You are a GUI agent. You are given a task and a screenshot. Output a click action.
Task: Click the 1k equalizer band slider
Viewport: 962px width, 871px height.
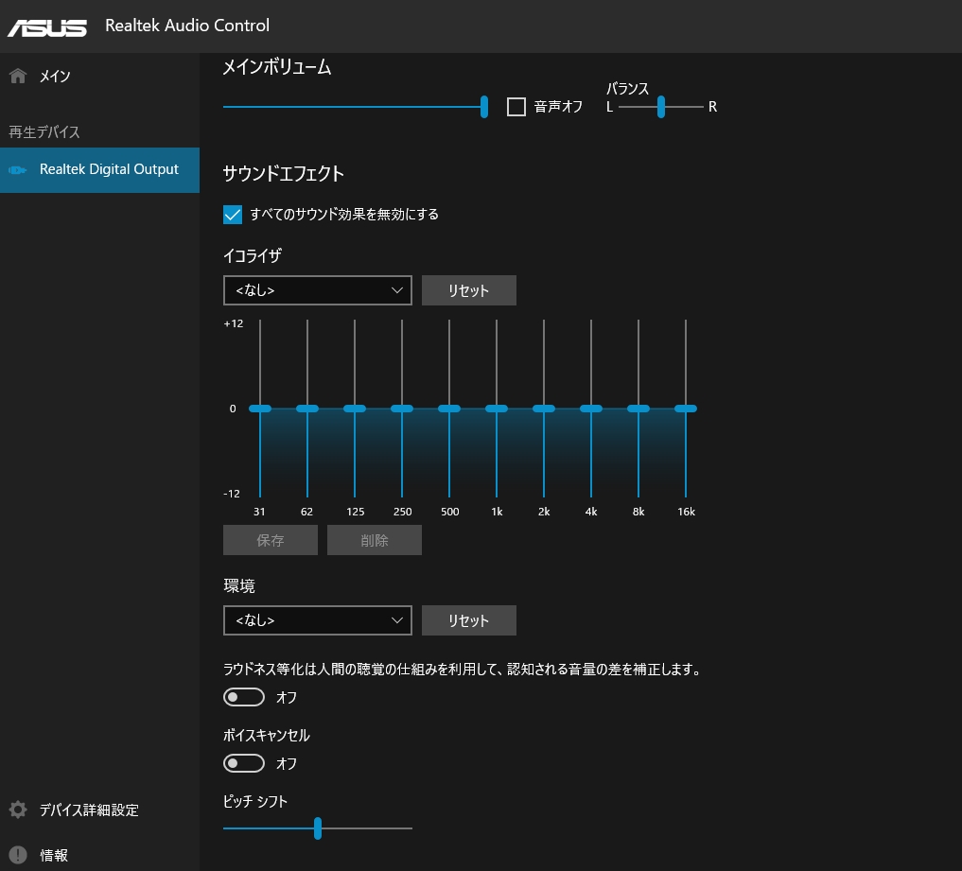[497, 409]
